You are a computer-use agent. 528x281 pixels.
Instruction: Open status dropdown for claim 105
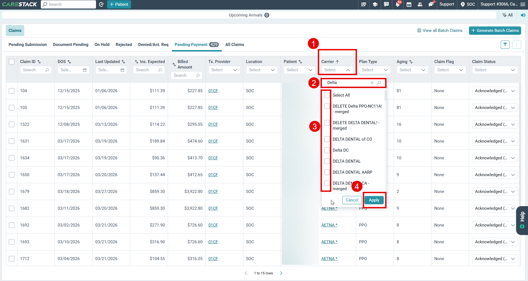coord(495,108)
